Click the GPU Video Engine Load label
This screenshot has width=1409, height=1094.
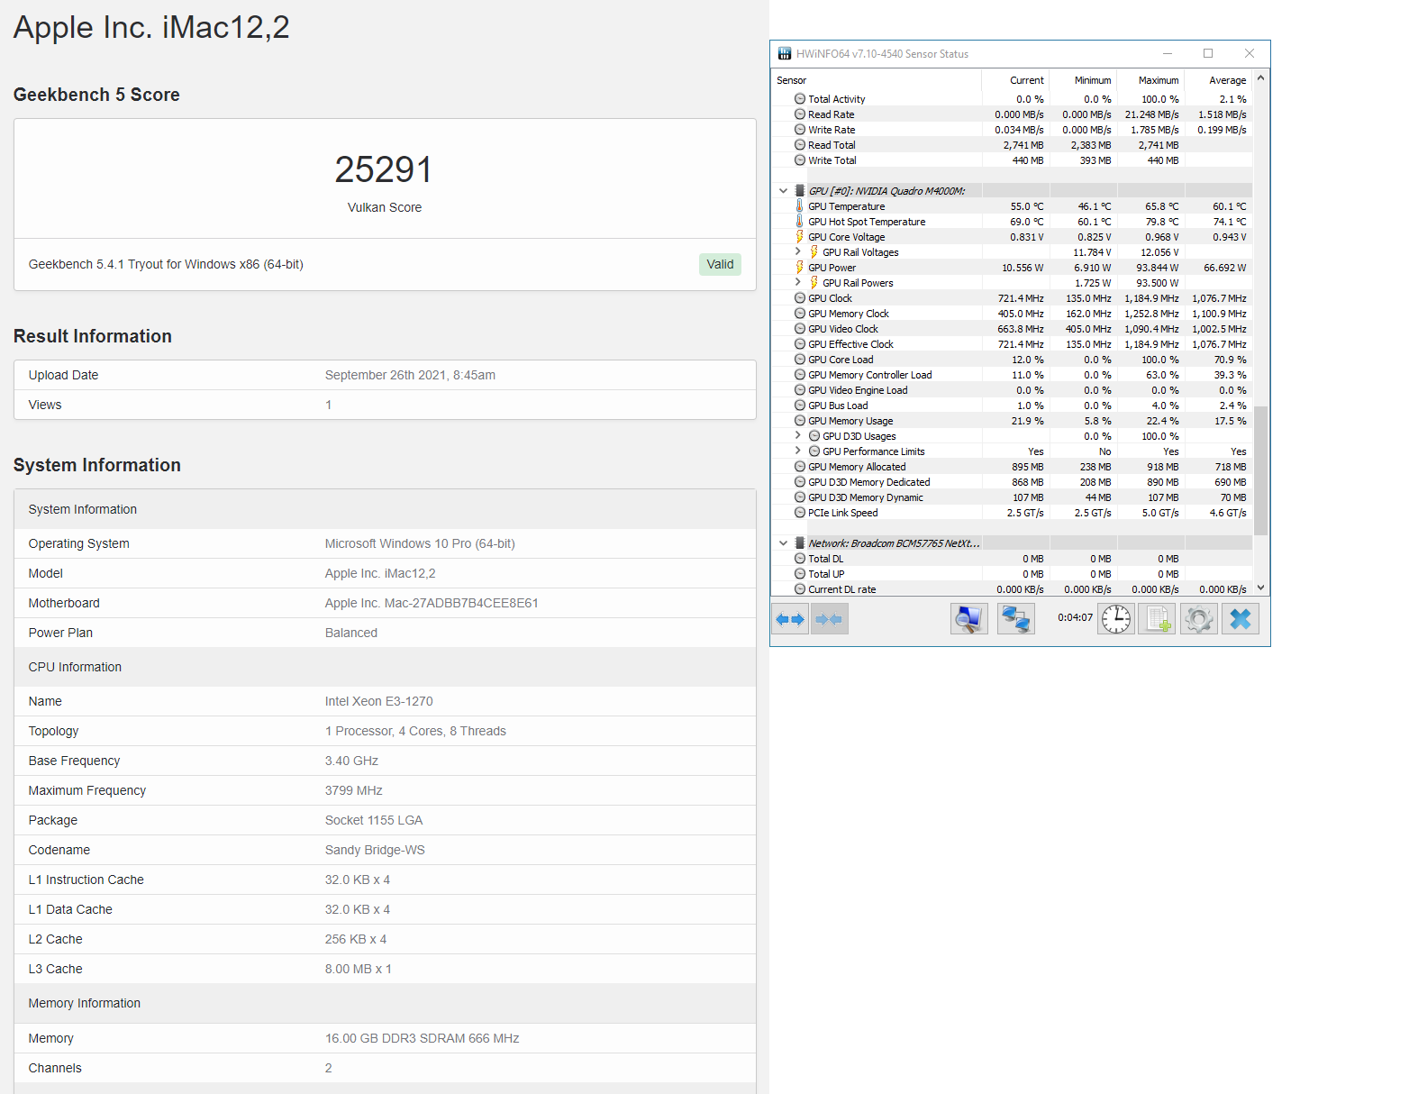click(858, 390)
